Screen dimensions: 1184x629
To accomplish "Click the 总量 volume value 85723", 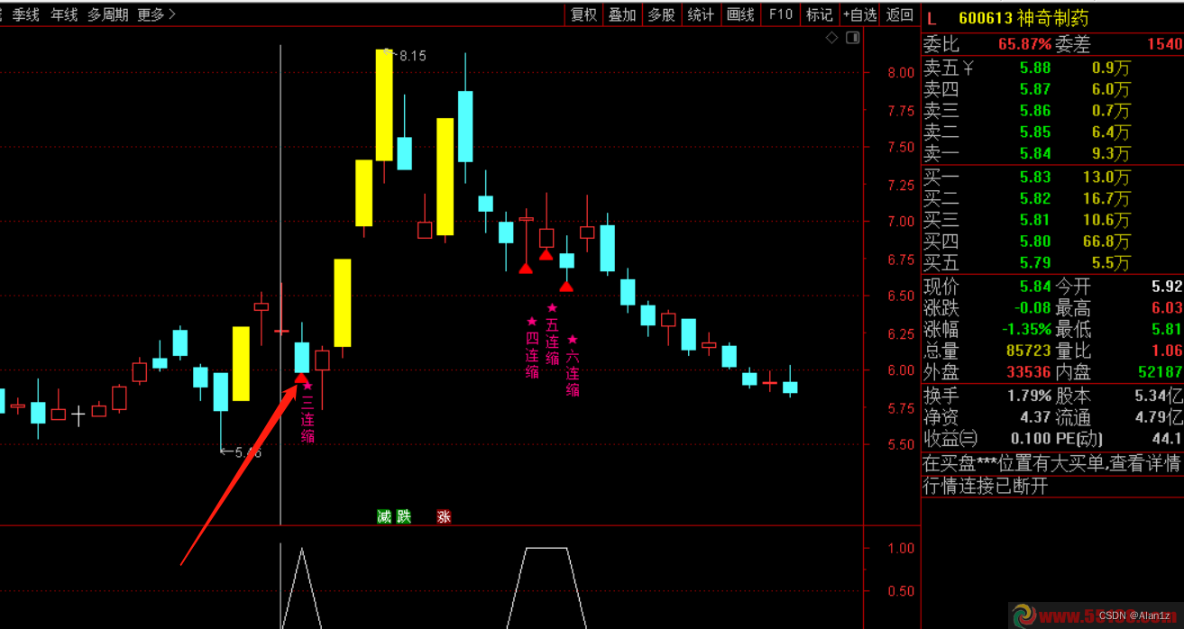I will 1029,351.
